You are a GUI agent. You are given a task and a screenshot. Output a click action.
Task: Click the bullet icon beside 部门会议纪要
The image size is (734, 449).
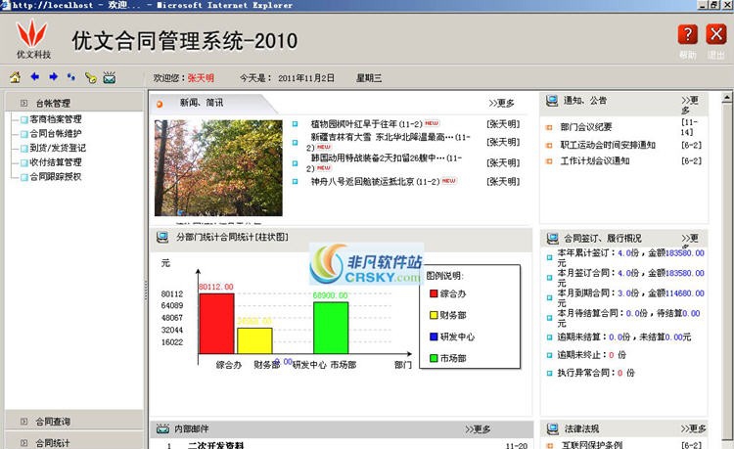(550, 127)
